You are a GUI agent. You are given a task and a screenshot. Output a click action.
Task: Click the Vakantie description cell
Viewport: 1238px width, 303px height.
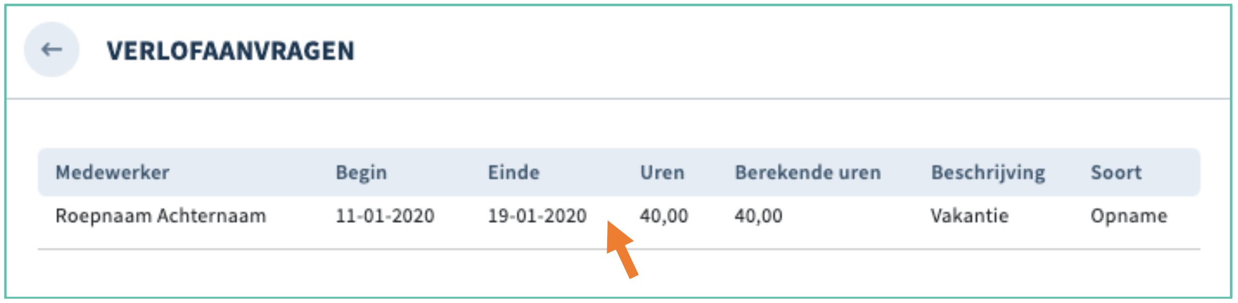coord(969,216)
